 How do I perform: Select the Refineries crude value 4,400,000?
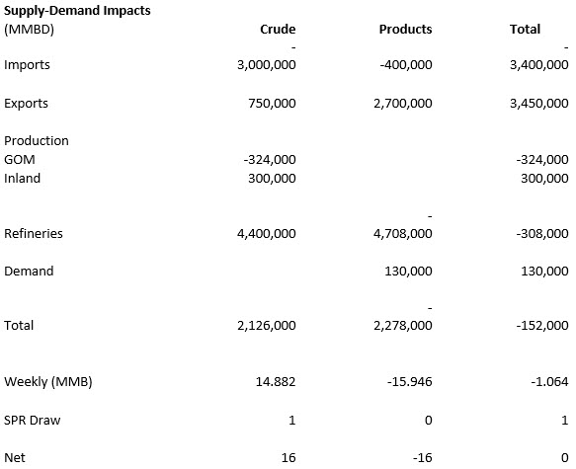click(267, 233)
